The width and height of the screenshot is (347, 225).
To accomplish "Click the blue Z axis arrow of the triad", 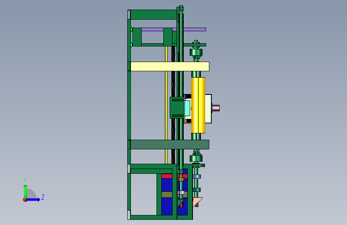I will pyautogui.click(x=33, y=199).
